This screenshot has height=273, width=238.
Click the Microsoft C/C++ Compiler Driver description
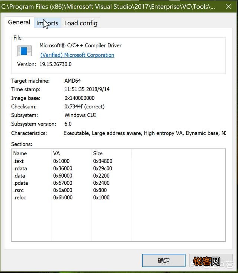(80, 45)
